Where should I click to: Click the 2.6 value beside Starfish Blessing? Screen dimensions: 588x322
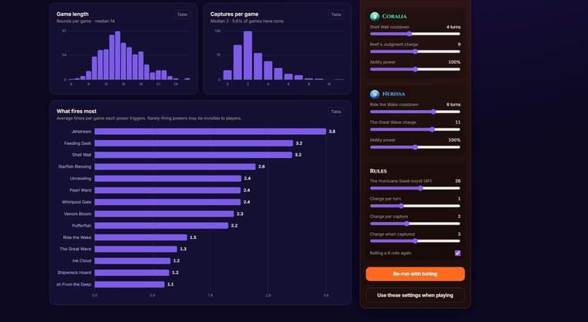(x=261, y=167)
